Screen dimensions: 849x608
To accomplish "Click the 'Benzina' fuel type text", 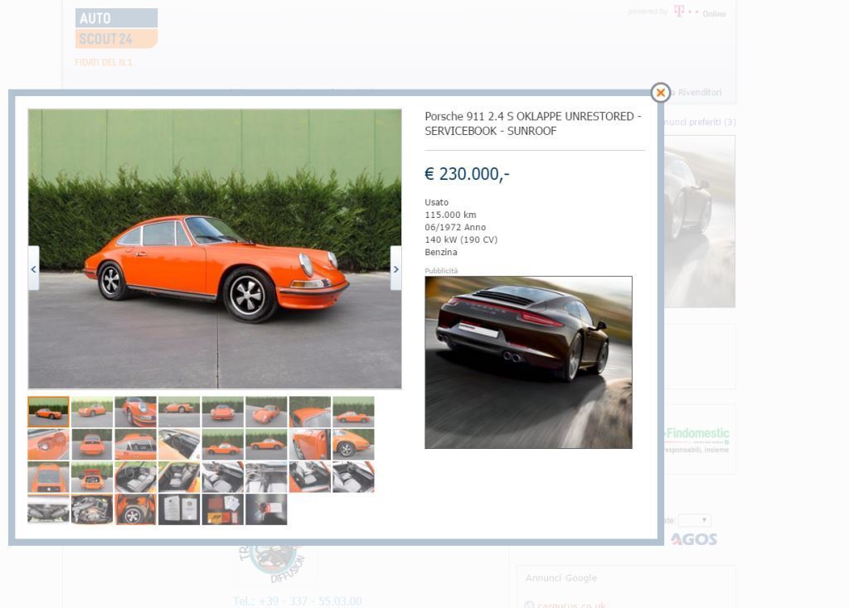I will click(441, 252).
